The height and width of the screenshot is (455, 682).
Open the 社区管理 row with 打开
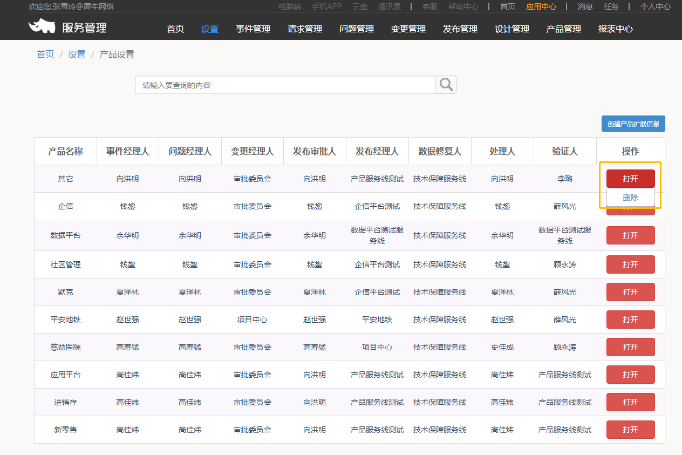[x=631, y=264]
